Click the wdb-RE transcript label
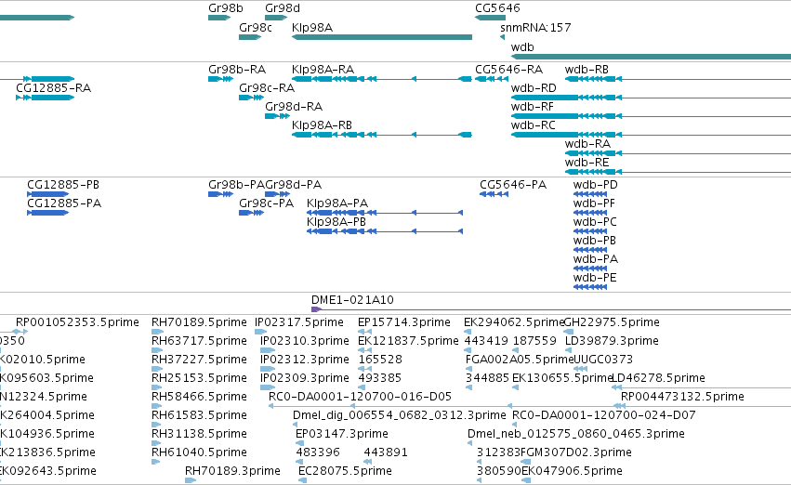Screen dimensions: 791x485 click(587, 163)
